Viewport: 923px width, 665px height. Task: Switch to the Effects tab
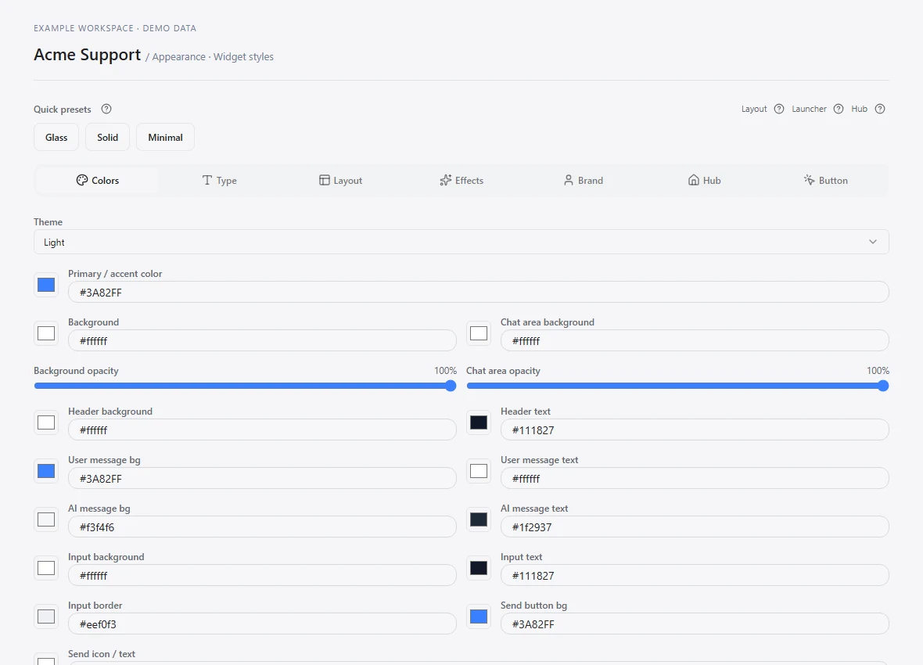(462, 180)
